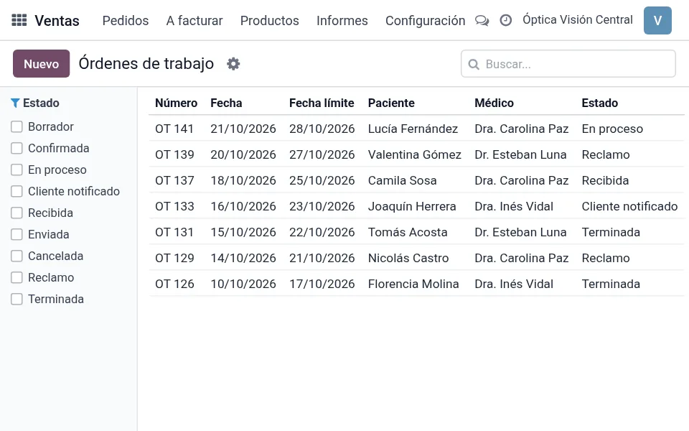The height and width of the screenshot is (431, 689).
Task: Click the Órdenes de trabajo page title
Action: (x=146, y=64)
